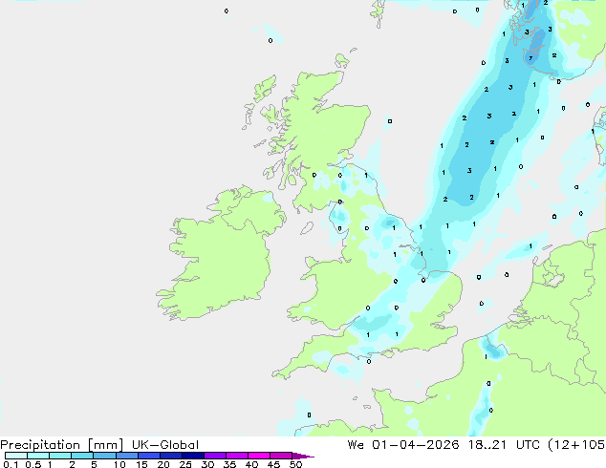Click the above-50 mm legend arrow tip

[303, 456]
